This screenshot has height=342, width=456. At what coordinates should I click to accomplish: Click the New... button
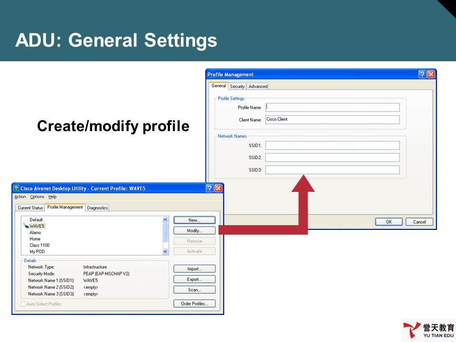pos(195,220)
